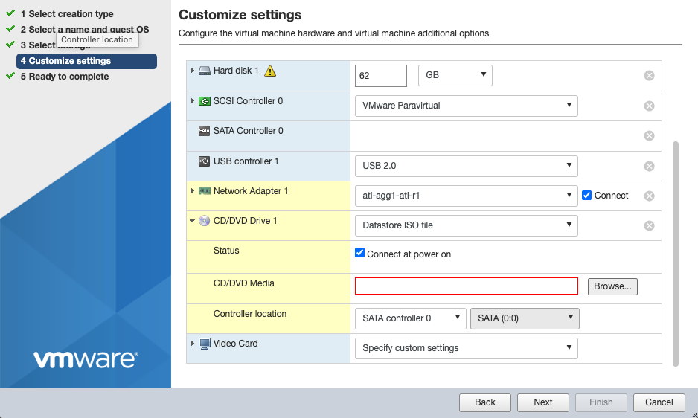Go to step 2 Select a name and guest OS
Screen dimensions: 698x418
(x=85, y=30)
